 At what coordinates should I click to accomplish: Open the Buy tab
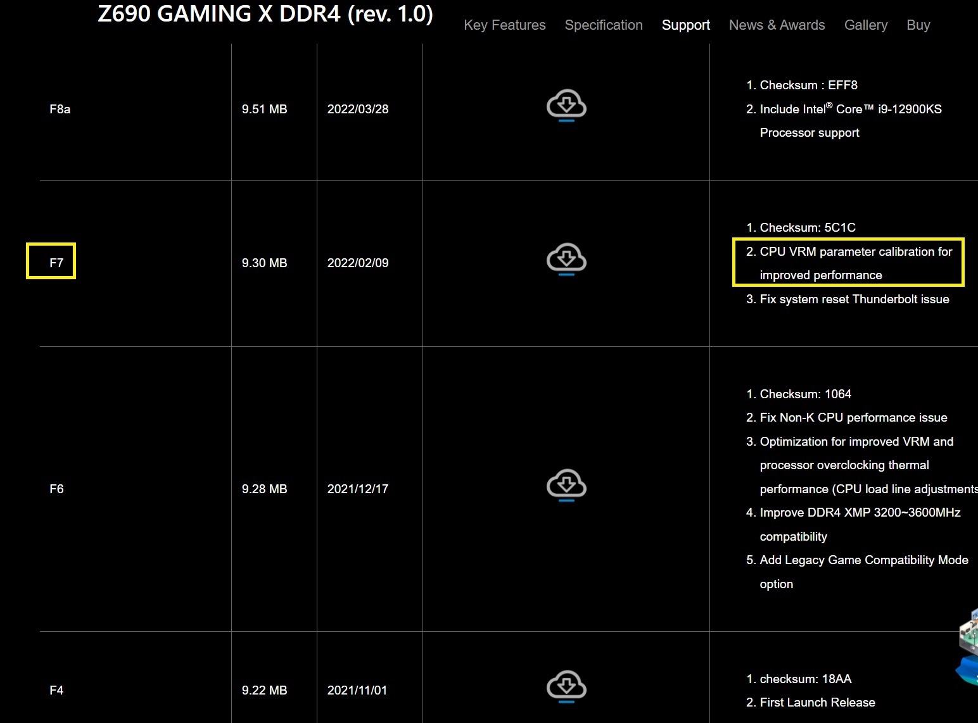[x=918, y=25]
